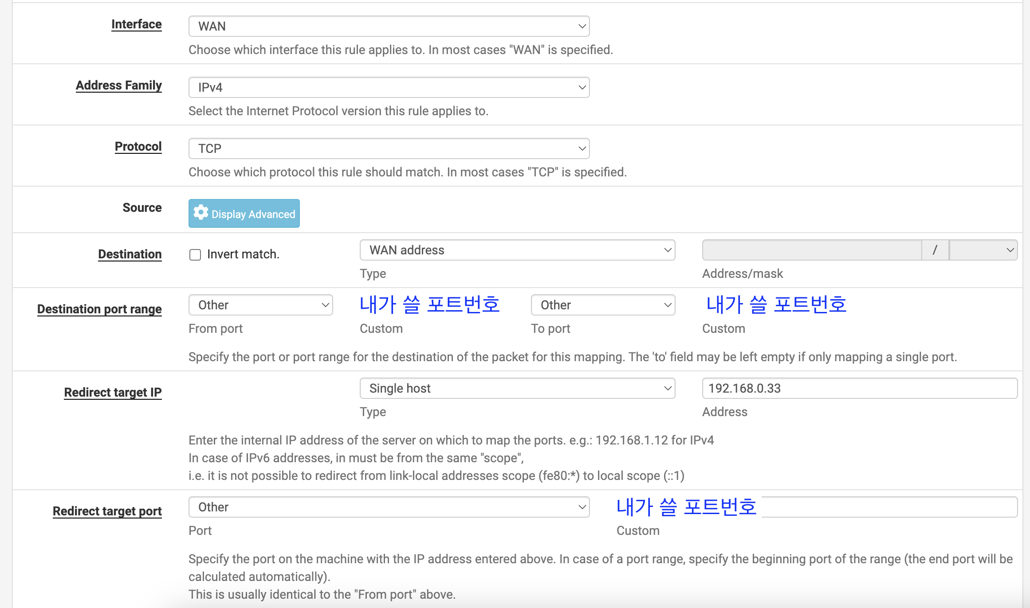Click the Destination port range label
This screenshot has height=608, width=1030.
pyautogui.click(x=99, y=309)
